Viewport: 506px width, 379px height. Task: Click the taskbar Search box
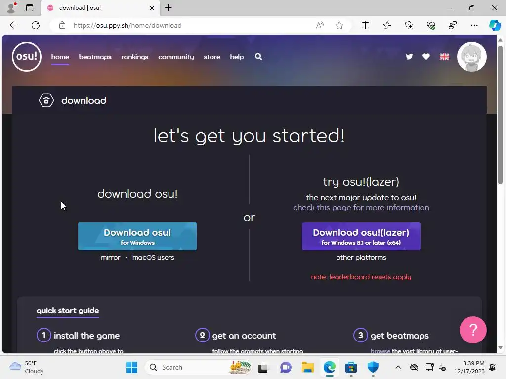point(199,367)
